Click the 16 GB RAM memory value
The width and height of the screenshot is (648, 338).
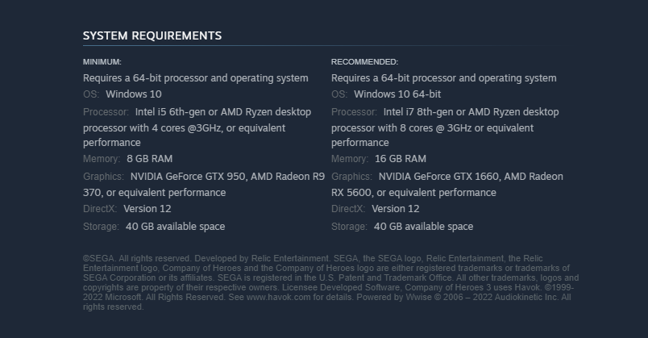tap(401, 159)
